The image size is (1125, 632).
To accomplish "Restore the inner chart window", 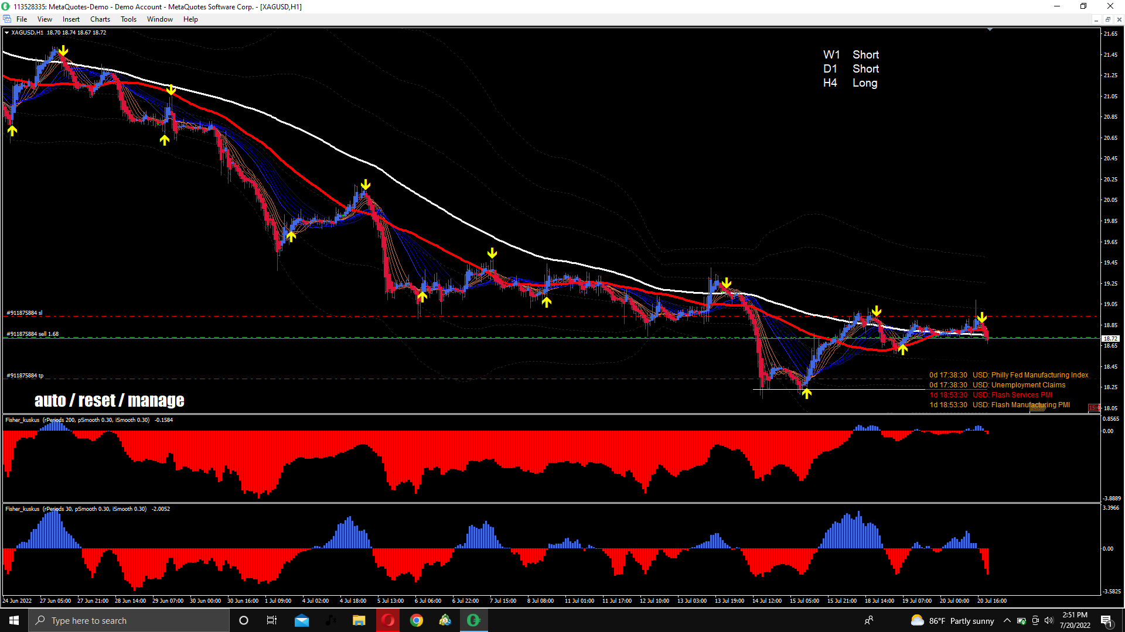I will 1107,19.
